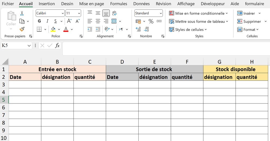Click the Insert function fx icon
270x141 pixels.
pyautogui.click(x=57, y=45)
